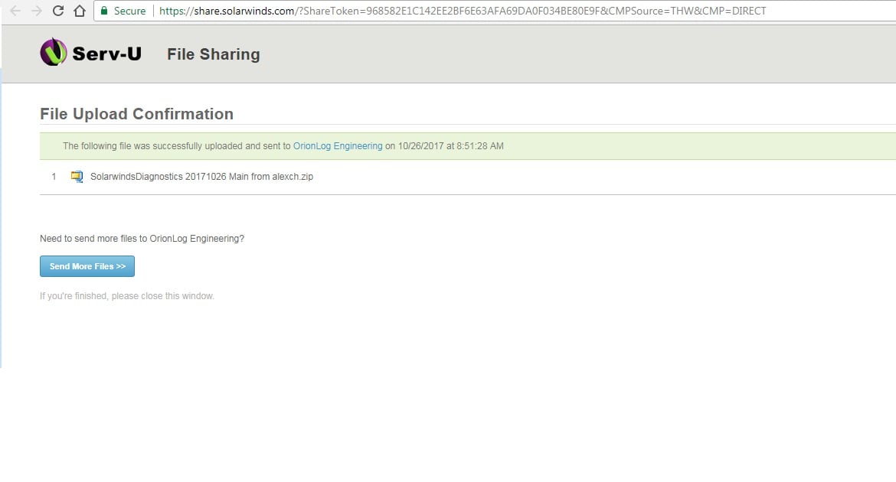Click the zip file icon beside SolarwindsDiagnostics
Screen dimensions: 896x482
coord(77,177)
